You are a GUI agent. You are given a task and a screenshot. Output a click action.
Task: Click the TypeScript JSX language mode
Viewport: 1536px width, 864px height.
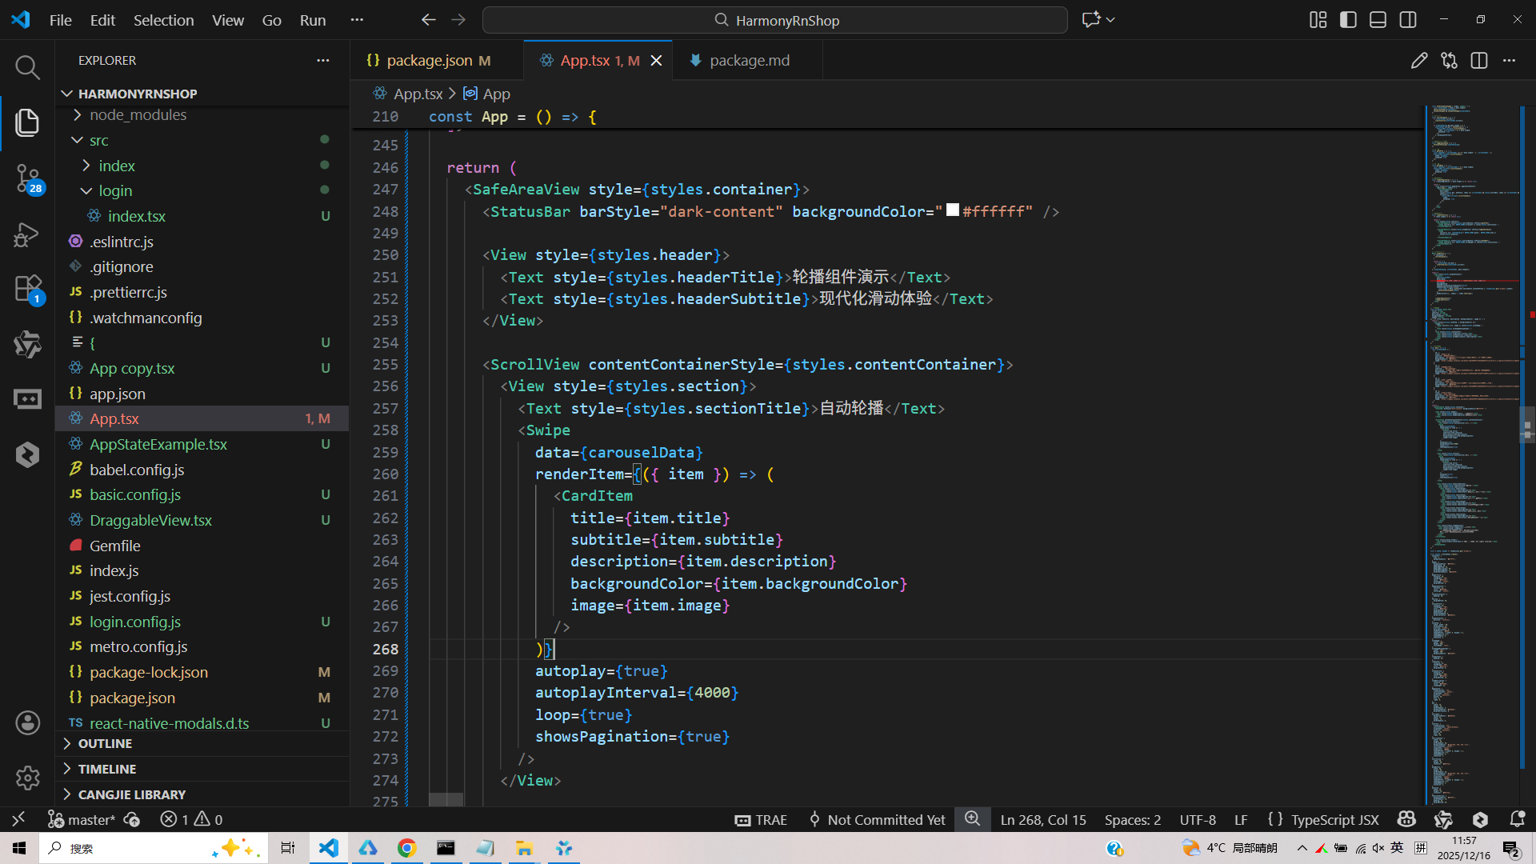click(1334, 819)
